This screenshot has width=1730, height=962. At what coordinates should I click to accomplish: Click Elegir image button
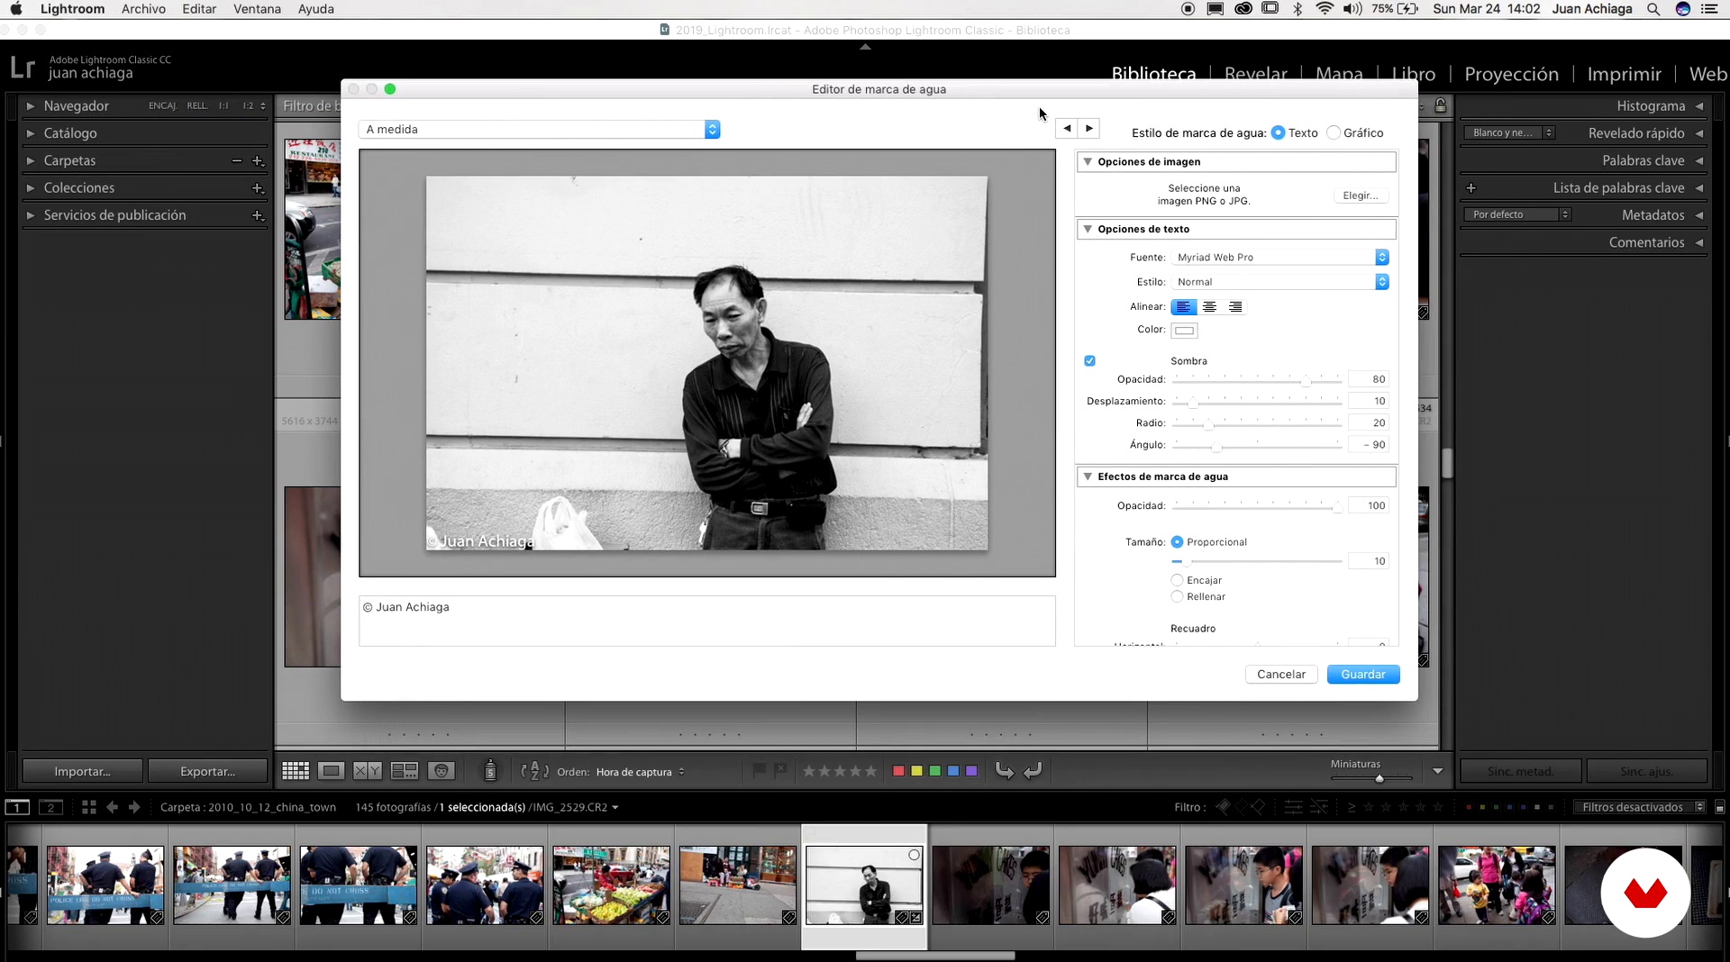[x=1361, y=195]
